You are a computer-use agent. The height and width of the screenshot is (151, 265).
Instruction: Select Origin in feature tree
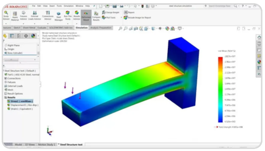click(9, 49)
